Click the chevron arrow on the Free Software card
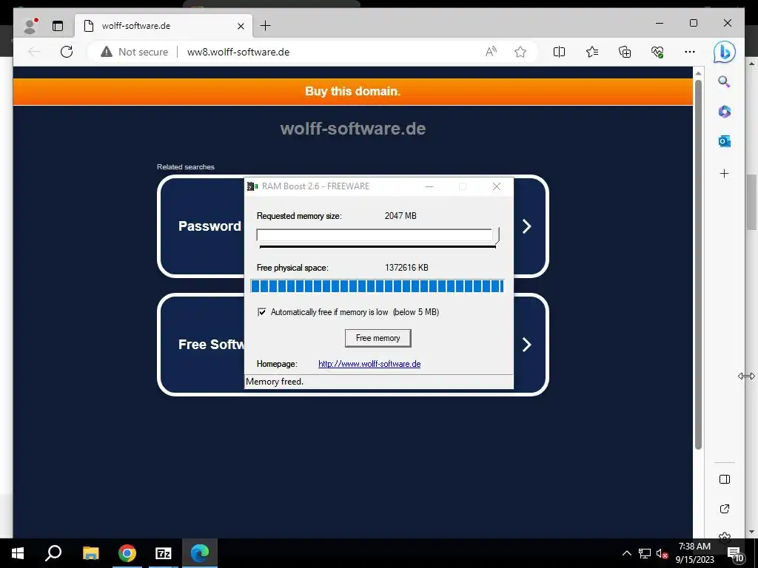Viewport: 758px width, 568px height. coord(526,345)
